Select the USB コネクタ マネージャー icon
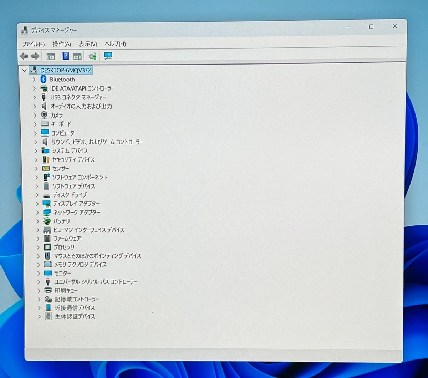This screenshot has width=428, height=378. (x=44, y=97)
